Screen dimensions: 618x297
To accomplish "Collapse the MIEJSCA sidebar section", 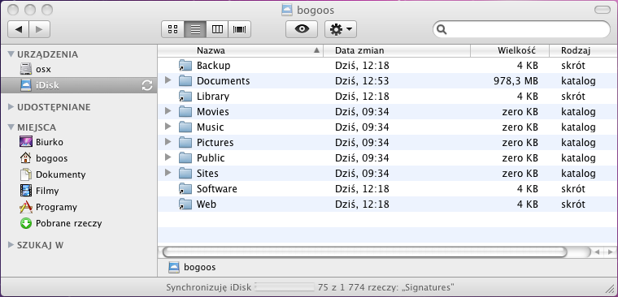I will coord(11,127).
